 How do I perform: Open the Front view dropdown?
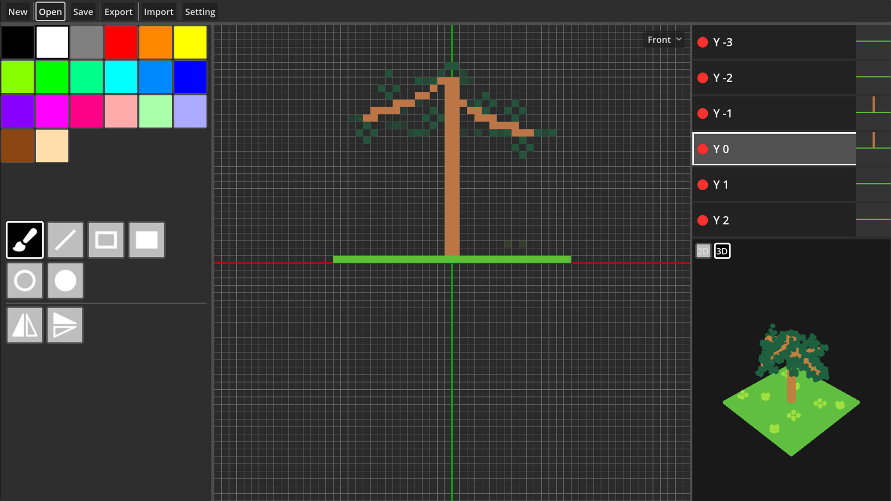[665, 39]
